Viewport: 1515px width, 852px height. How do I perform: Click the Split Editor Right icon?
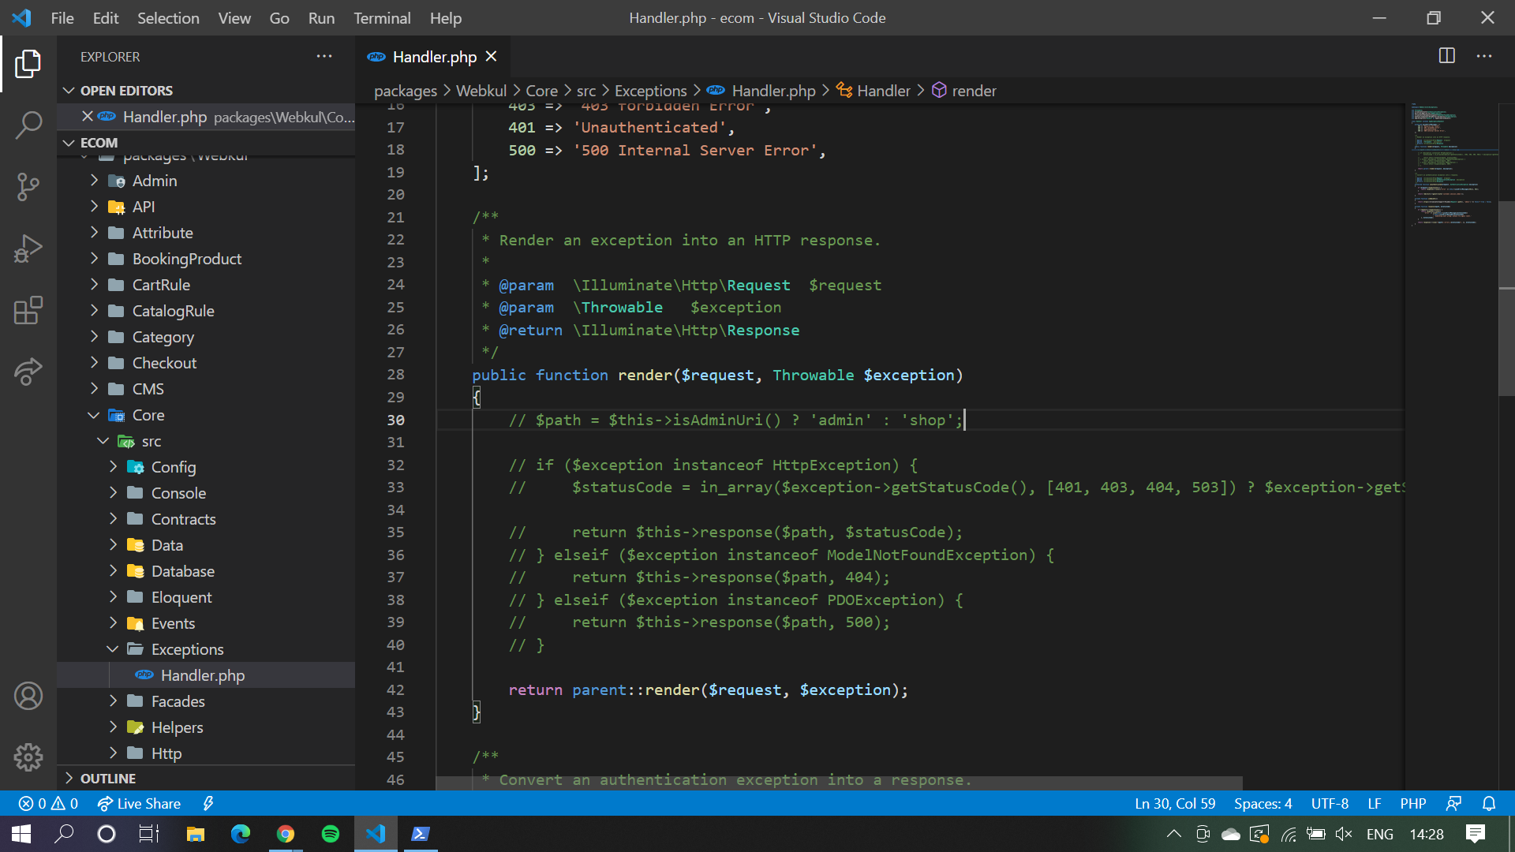(1447, 56)
